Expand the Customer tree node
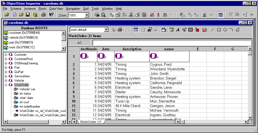 (6, 55)
